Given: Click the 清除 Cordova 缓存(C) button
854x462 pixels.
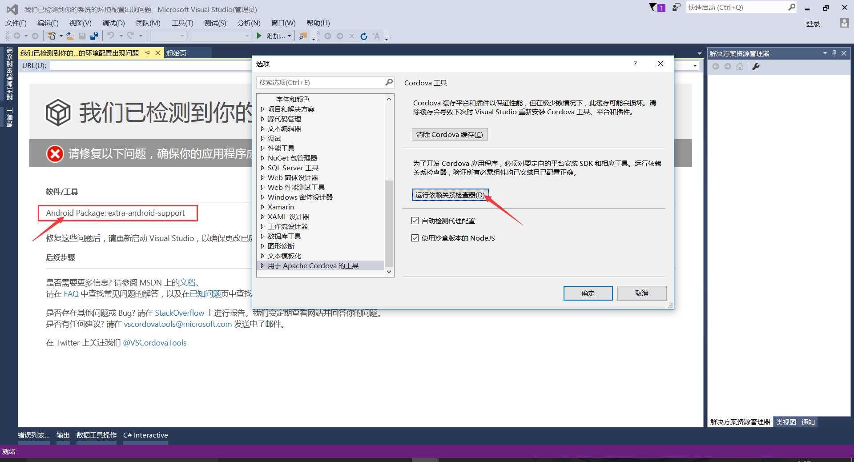Looking at the screenshot, I should tap(450, 134).
